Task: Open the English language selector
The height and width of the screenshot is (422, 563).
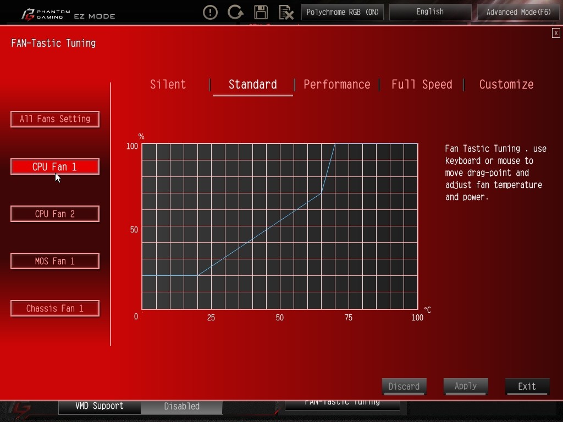Action: 430,12
